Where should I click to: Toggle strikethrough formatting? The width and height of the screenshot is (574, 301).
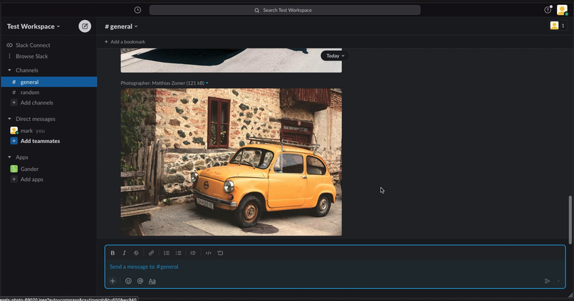coord(136,253)
